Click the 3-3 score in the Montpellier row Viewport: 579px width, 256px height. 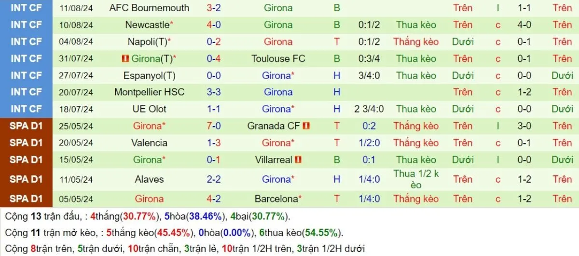click(214, 92)
